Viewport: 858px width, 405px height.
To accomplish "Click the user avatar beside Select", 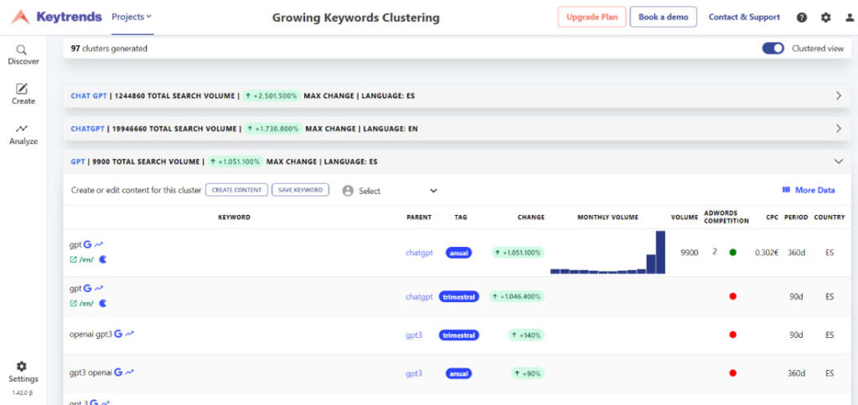I will click(x=348, y=191).
